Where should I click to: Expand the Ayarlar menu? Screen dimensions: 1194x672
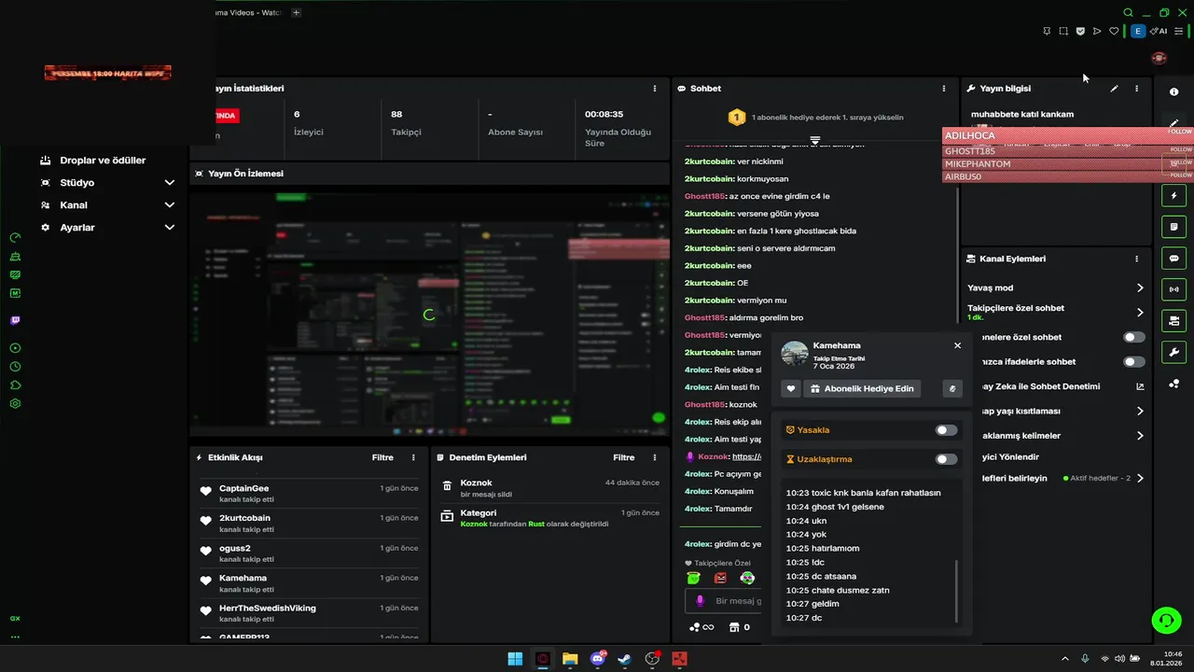(170, 228)
